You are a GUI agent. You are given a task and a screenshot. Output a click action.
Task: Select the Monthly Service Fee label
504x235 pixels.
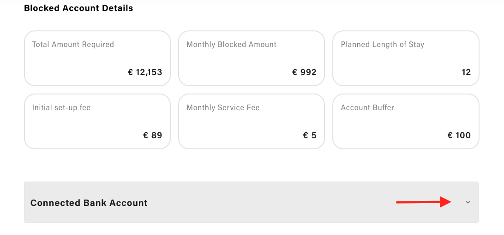coord(223,108)
